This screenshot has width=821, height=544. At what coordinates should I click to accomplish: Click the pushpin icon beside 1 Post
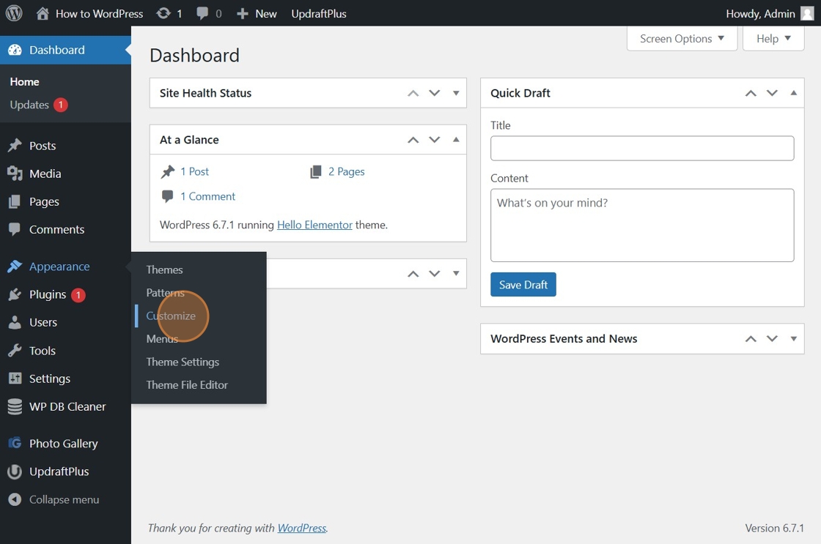coord(168,171)
